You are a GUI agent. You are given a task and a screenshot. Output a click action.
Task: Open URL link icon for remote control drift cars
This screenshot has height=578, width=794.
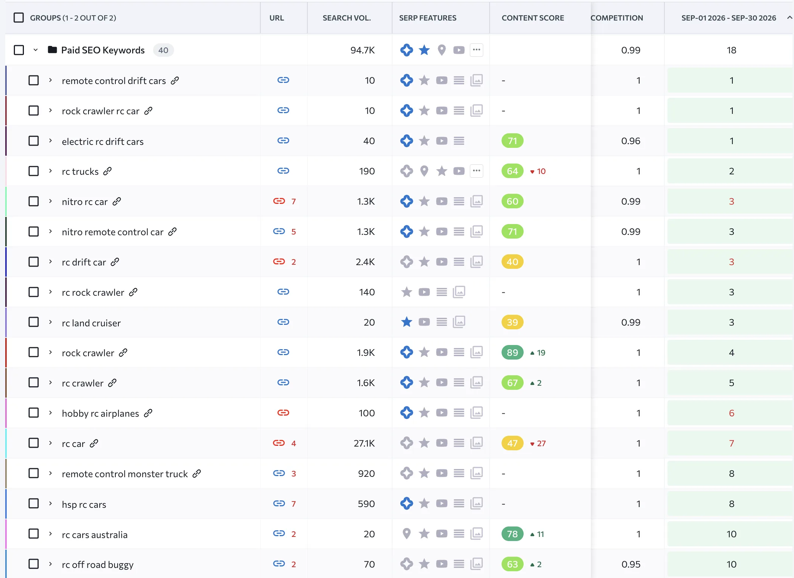click(283, 80)
